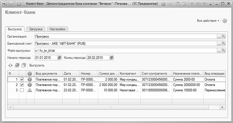This screenshot has height=123, width=233.
Task: Click the horizontal scrollbar right arrow
Action: click(x=223, y=107)
